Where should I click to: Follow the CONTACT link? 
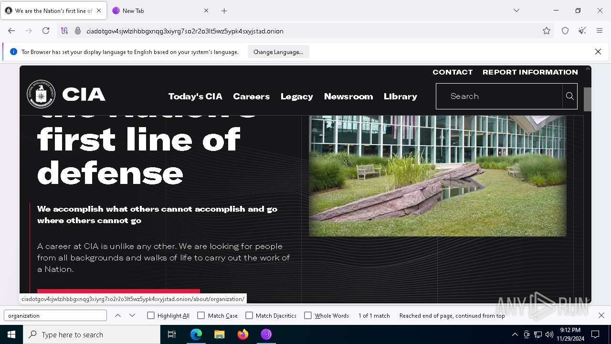[x=453, y=72]
